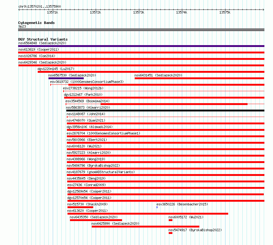The height and width of the screenshot is (245, 273).
Task: Click the ruler's right arrow end
Action: 263,10
